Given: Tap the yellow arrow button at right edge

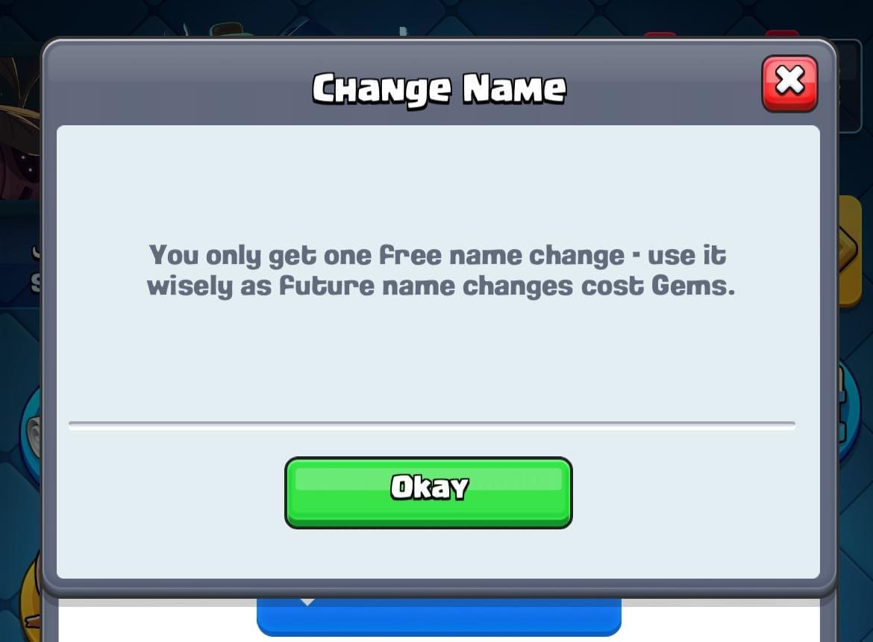Looking at the screenshot, I should pos(850,251).
